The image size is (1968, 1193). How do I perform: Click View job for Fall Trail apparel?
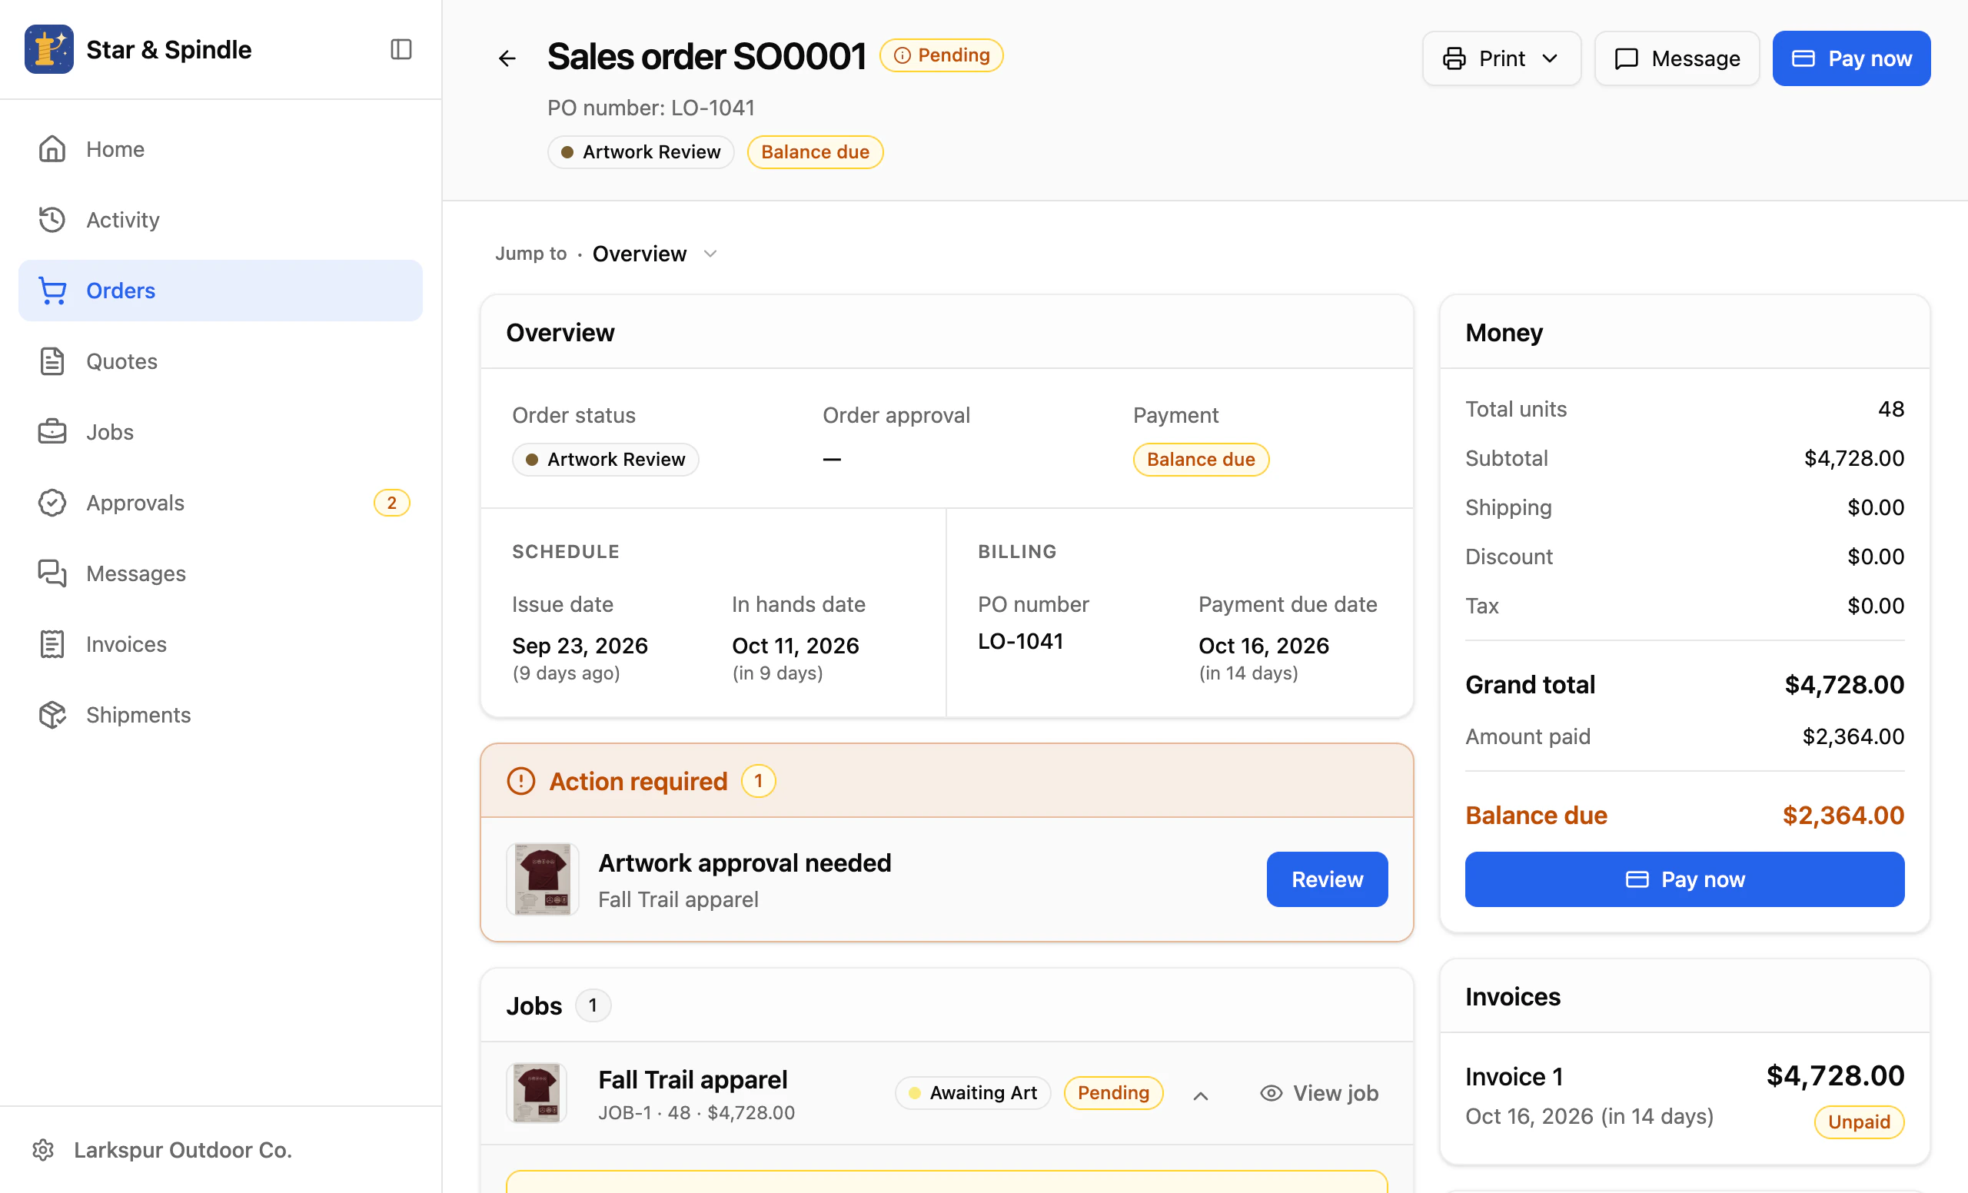click(1319, 1093)
